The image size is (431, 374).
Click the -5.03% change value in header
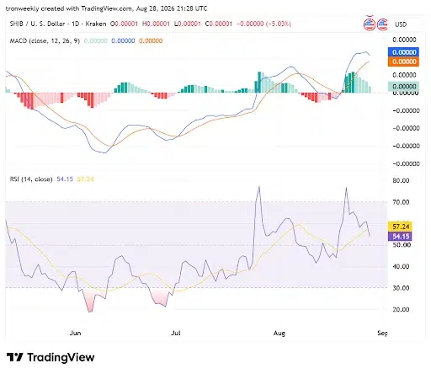click(279, 24)
